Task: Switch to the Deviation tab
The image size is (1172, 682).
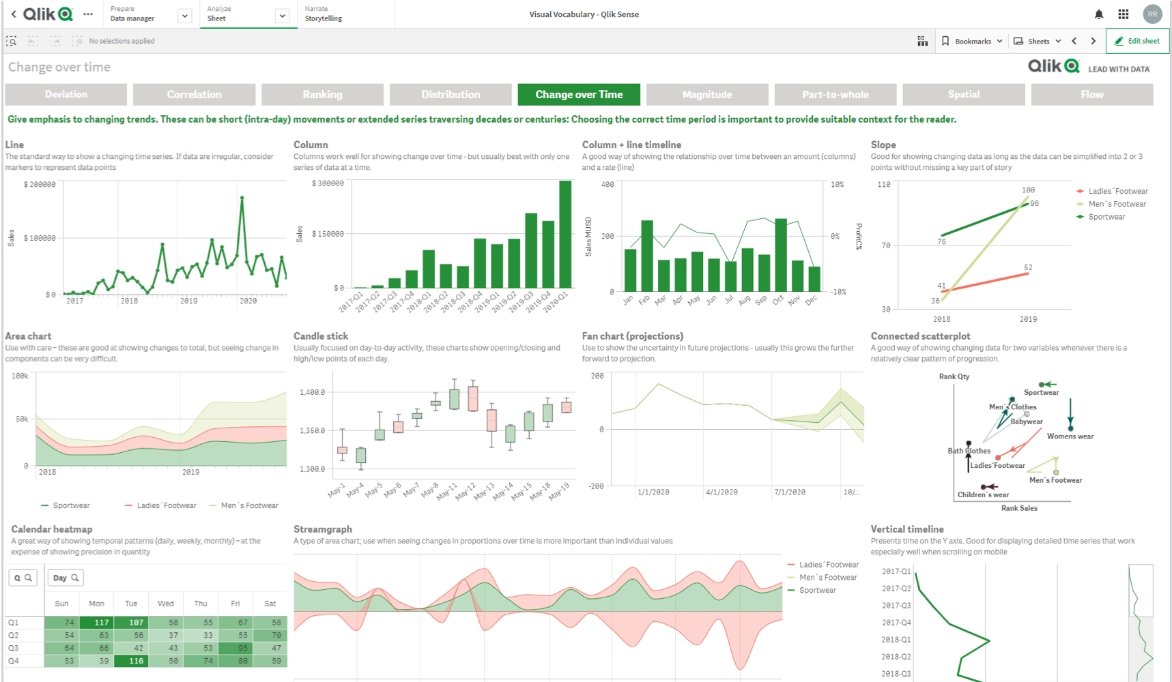Action: (x=66, y=95)
